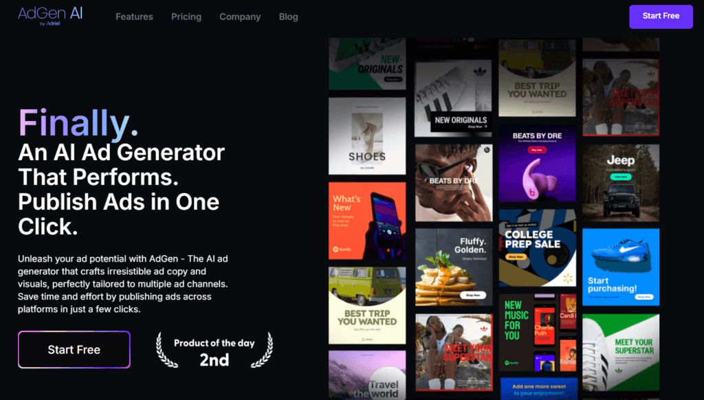Click the AdGen AI logo
Image resolution: width=704 pixels, height=400 pixels.
point(49,15)
